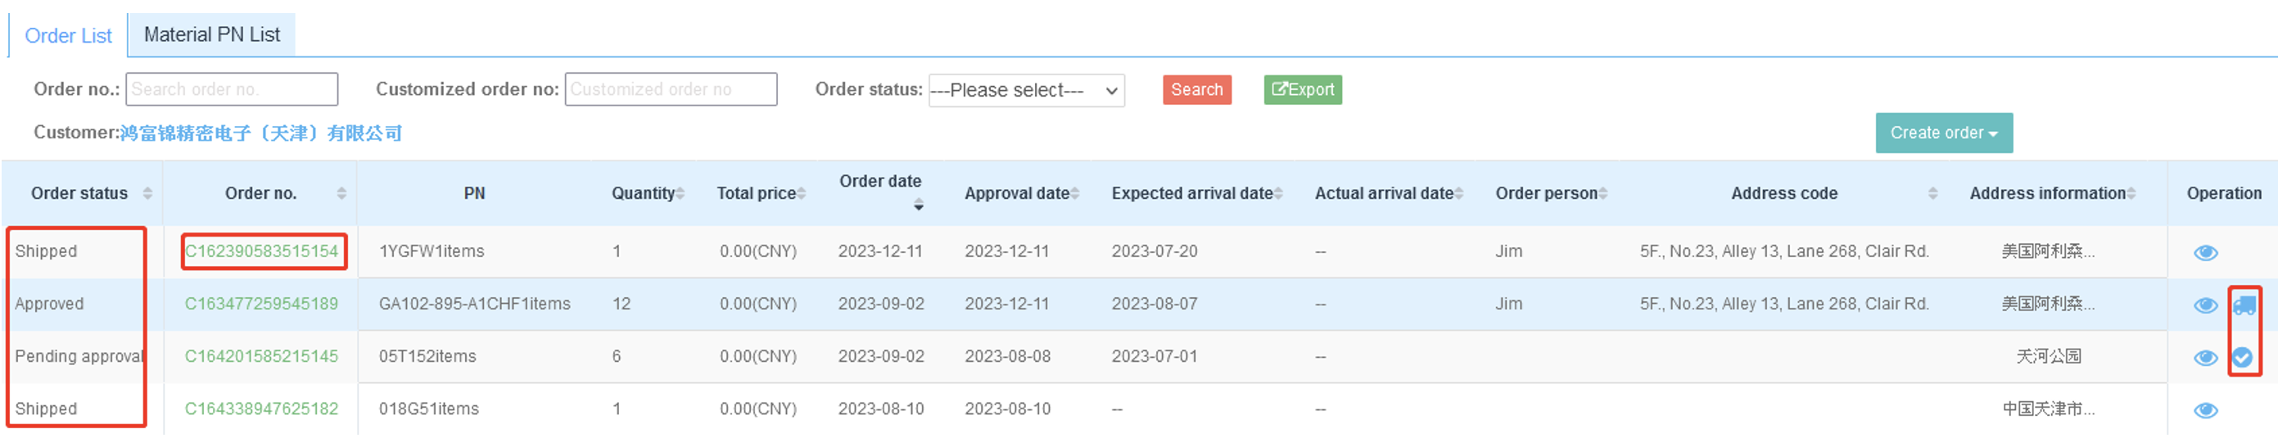Image resolution: width=2278 pixels, height=447 pixels.
Task: Select the Order List tab
Action: pyautogui.click(x=68, y=35)
